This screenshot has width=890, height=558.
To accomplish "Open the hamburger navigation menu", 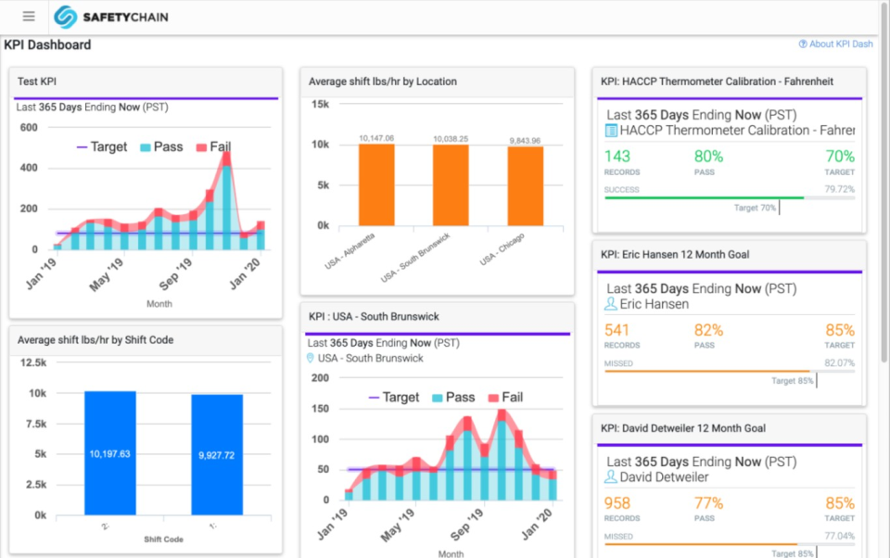I will (29, 17).
